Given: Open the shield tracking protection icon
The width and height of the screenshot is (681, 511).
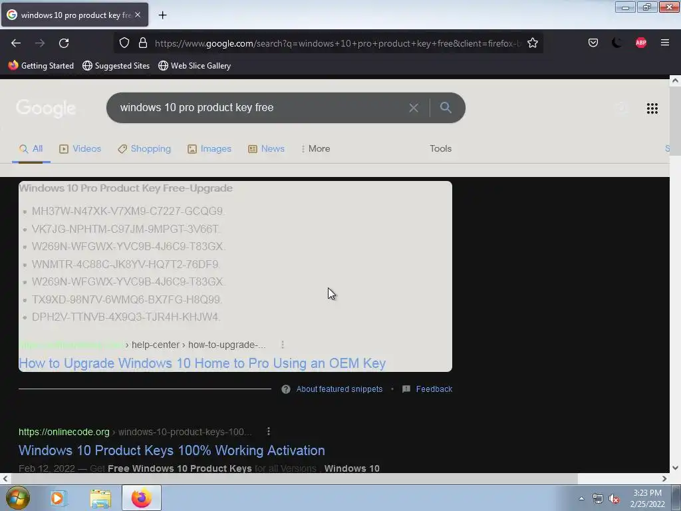Looking at the screenshot, I should [124, 43].
